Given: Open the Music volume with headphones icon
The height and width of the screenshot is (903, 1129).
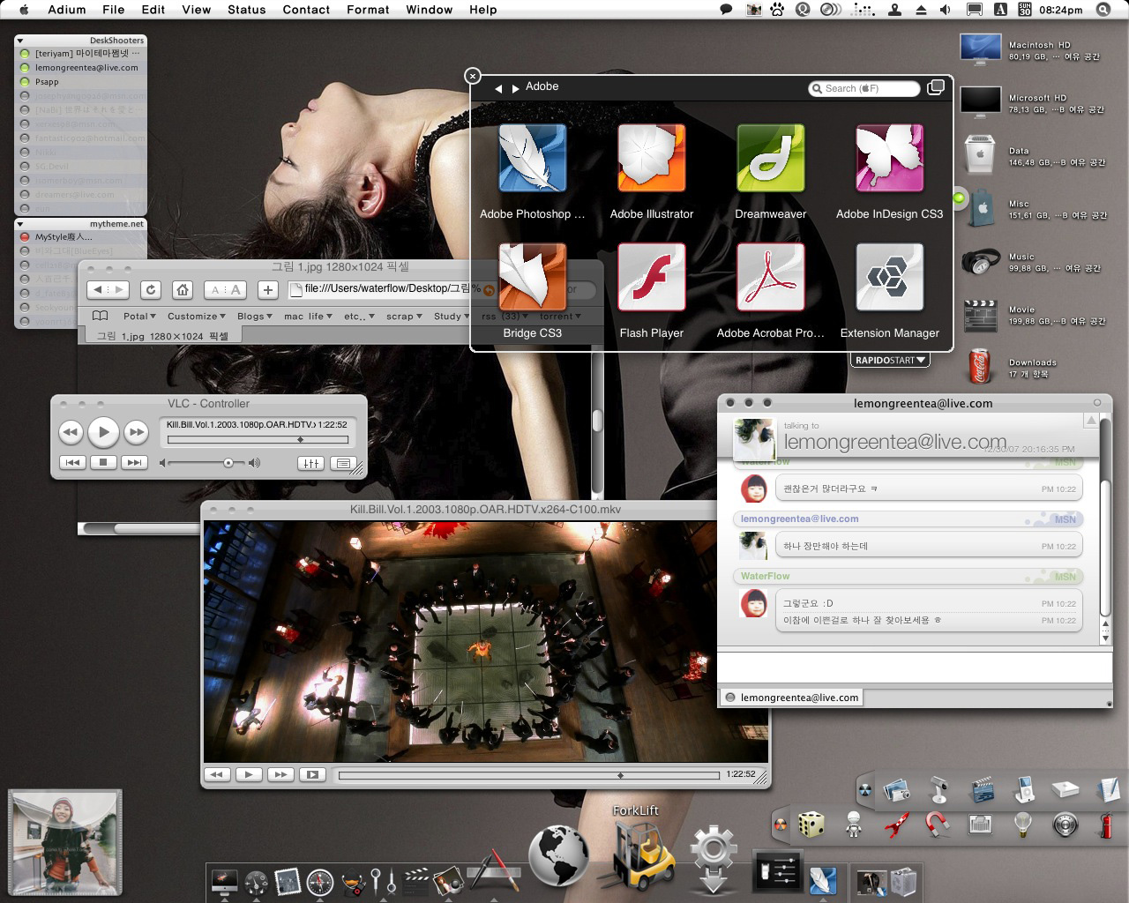Looking at the screenshot, I should click(x=980, y=261).
